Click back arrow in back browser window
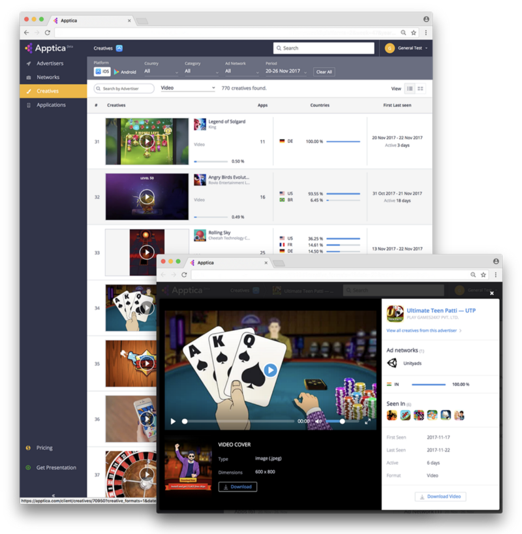Viewport: 522px width, 534px height. point(27,33)
